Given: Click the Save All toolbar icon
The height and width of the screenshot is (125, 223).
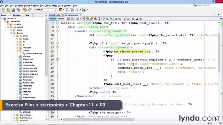Looking at the screenshot, I should [18, 10].
